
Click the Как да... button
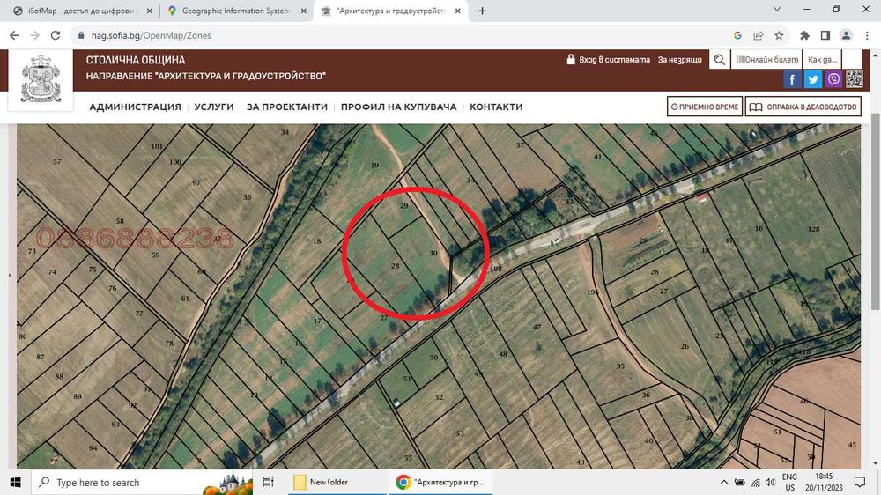tap(823, 60)
